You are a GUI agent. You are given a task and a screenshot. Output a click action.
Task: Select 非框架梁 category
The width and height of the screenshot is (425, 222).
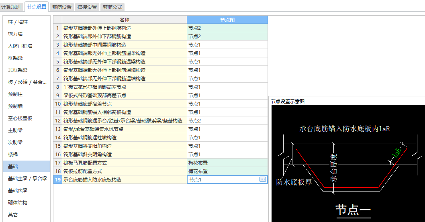[26, 70]
